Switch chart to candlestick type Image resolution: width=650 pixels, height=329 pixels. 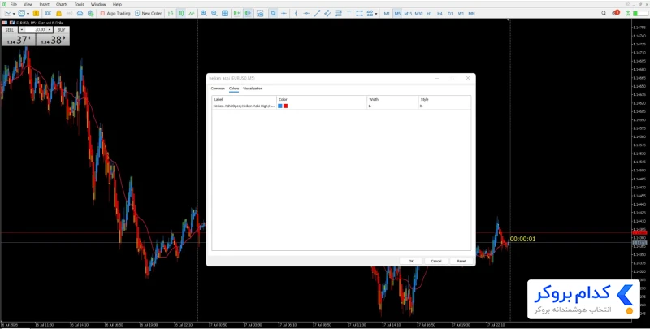pos(181,13)
